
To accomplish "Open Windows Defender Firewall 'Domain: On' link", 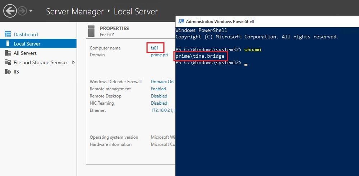I will (x=162, y=81).
